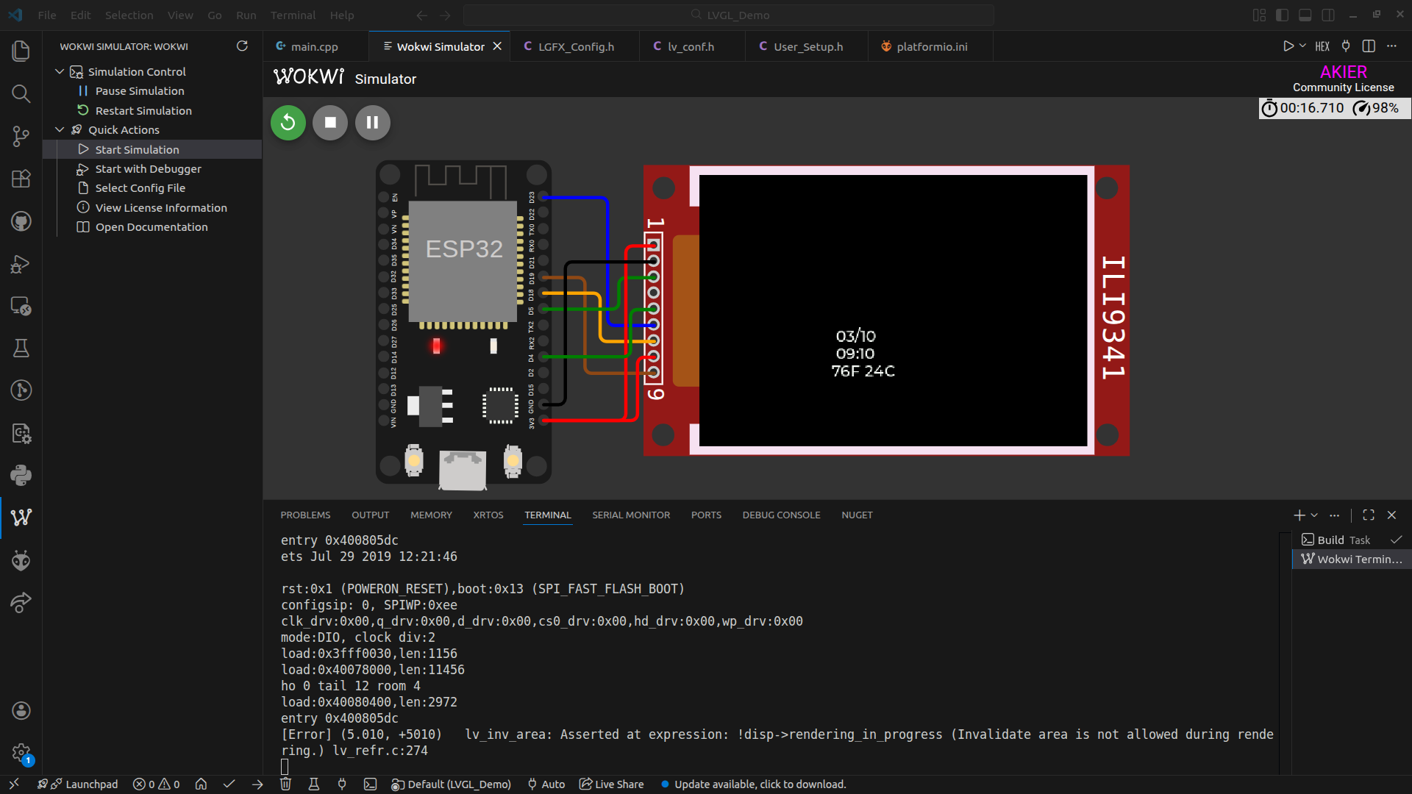Restart the simulation with the green button

coord(288,123)
